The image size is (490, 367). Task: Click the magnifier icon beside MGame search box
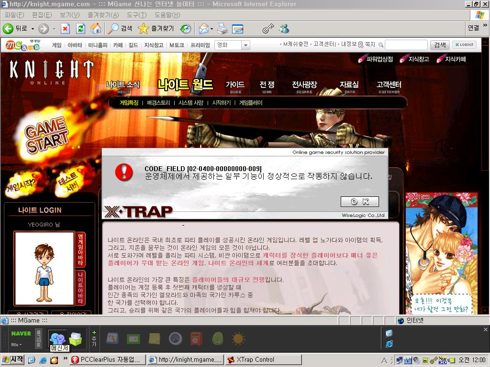coord(380,45)
